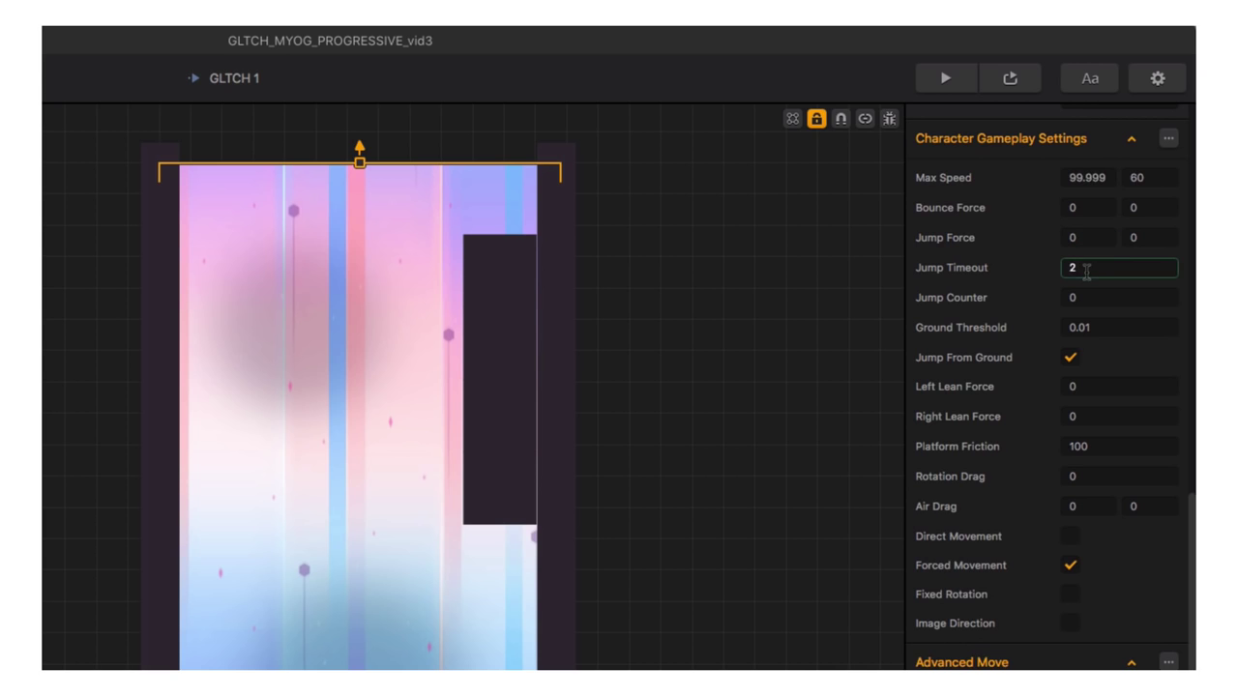
Task: Collapse the Advanced Move section
Action: click(1132, 662)
